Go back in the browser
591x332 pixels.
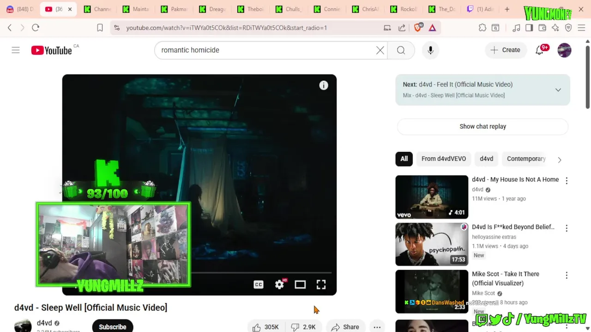(10, 28)
